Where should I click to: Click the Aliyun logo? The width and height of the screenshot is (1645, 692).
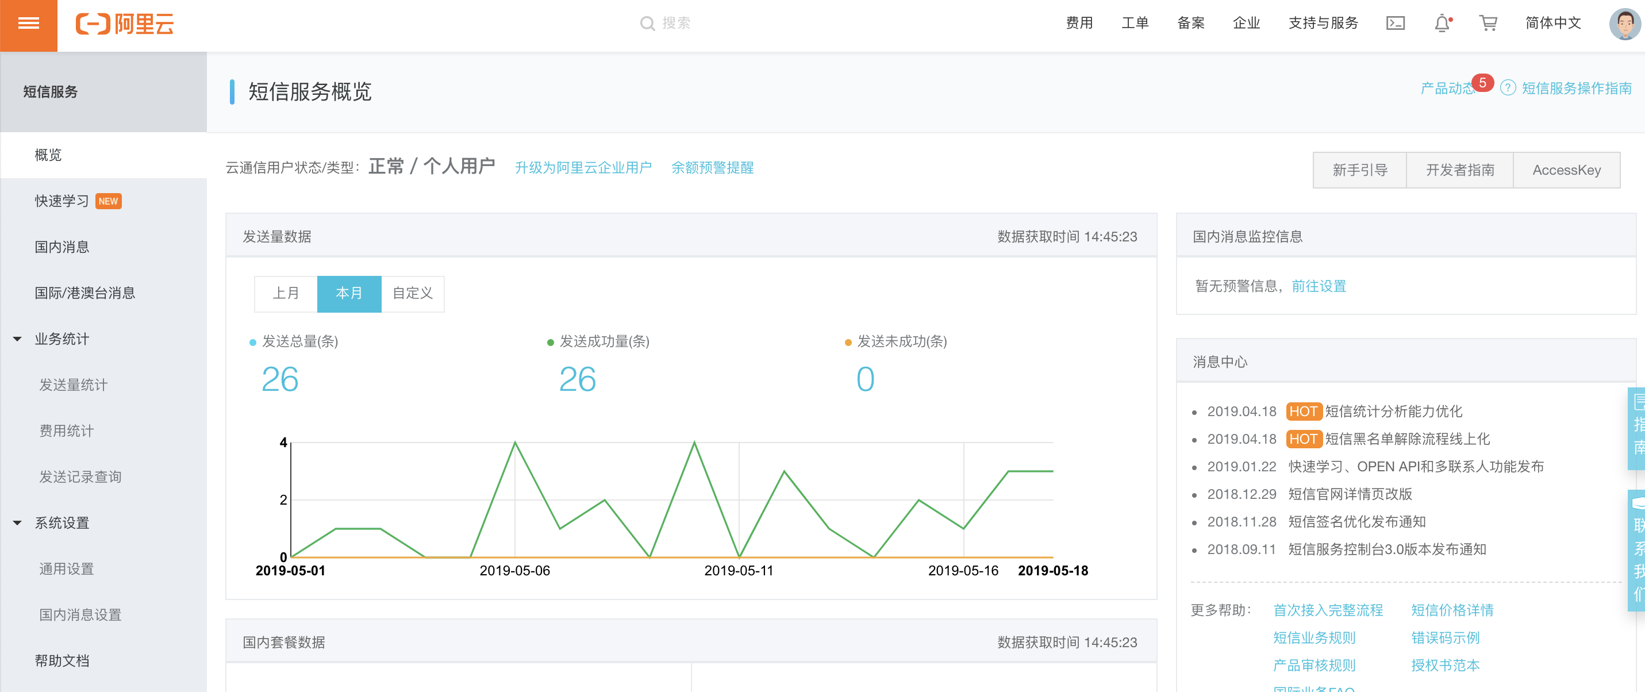pyautogui.click(x=125, y=24)
